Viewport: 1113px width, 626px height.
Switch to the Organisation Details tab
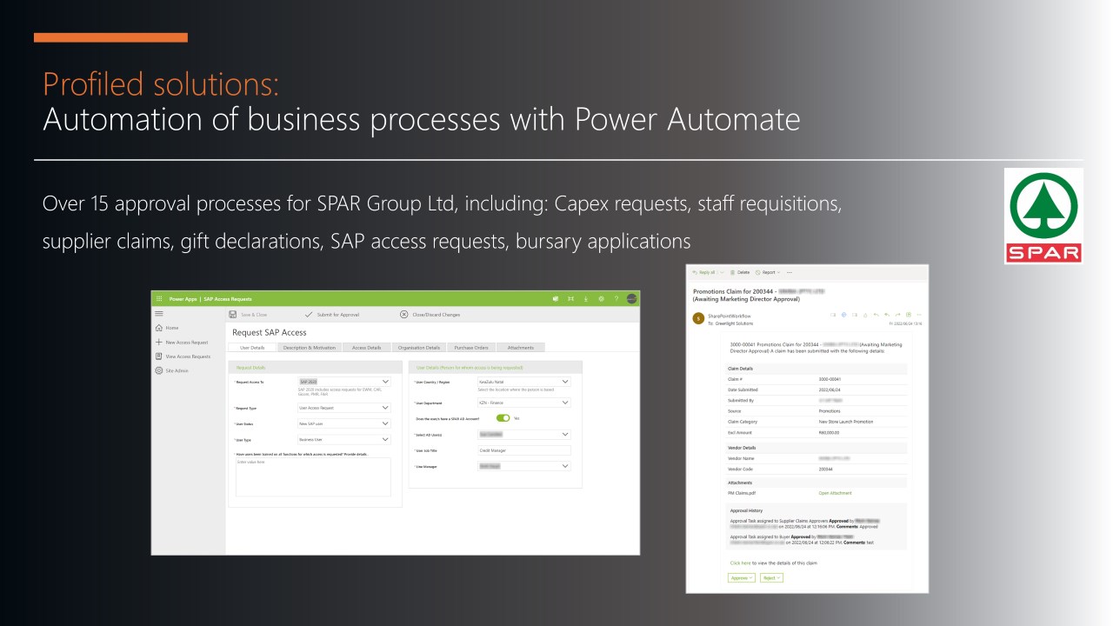(421, 347)
